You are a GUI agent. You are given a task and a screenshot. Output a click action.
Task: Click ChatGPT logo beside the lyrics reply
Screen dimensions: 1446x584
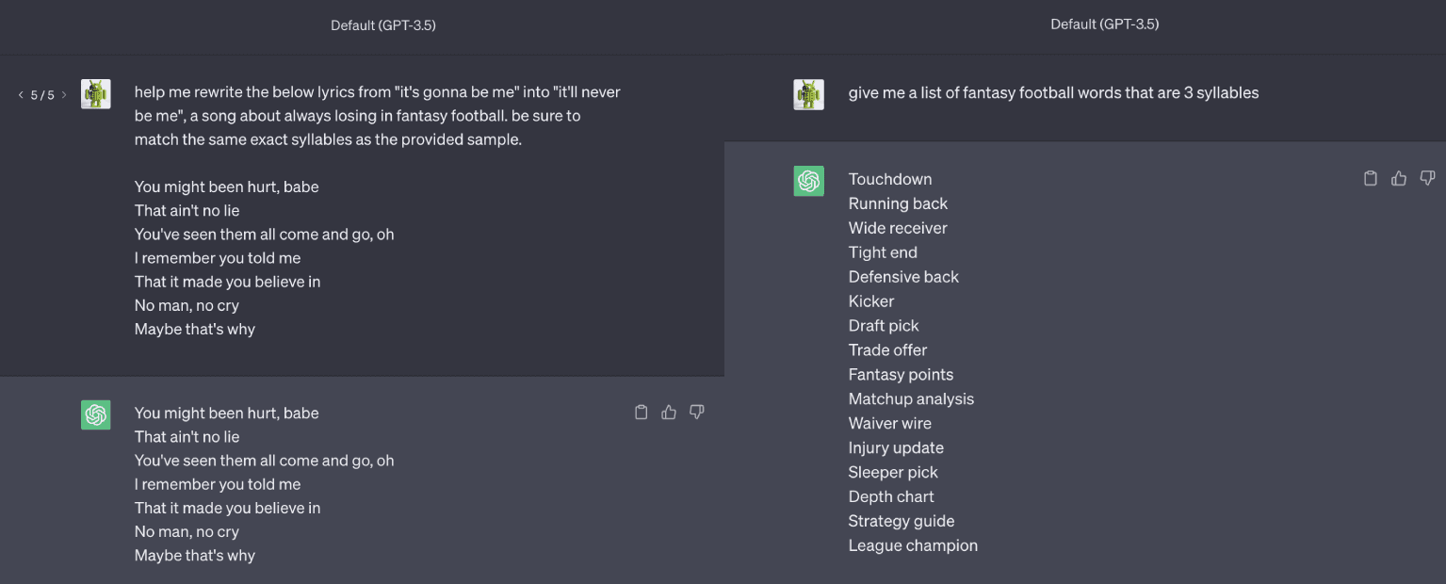96,414
